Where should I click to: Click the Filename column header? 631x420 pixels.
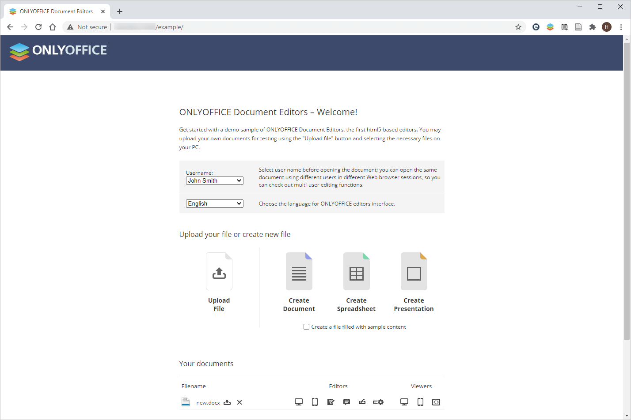click(x=194, y=386)
